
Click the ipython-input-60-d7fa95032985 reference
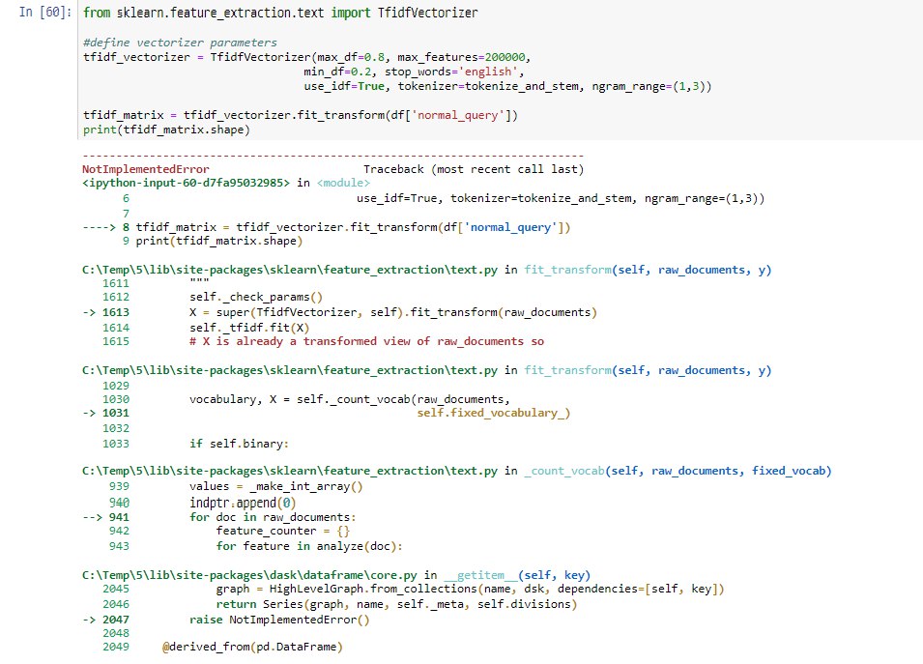(186, 183)
